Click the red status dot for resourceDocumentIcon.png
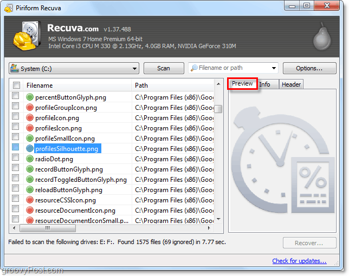 30,210
